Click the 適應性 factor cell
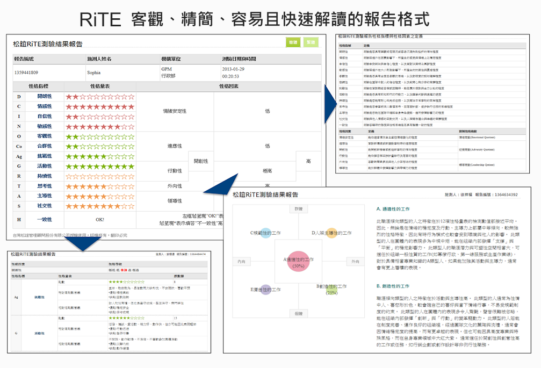Image resolution: width=541 pixels, height=368 pixels. 175,146
